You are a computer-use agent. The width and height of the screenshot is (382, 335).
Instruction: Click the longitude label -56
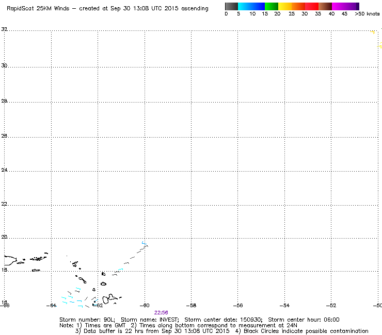[238, 305]
